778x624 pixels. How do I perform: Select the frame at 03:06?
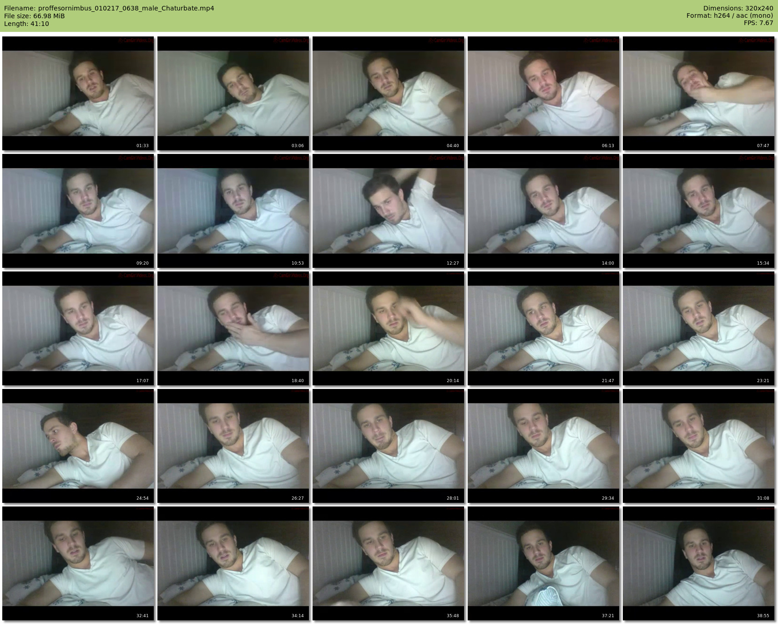coord(233,93)
